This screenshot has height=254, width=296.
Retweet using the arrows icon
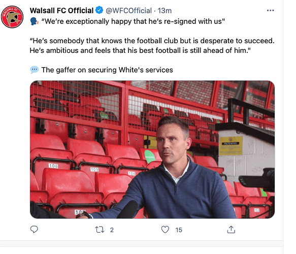tap(100, 230)
